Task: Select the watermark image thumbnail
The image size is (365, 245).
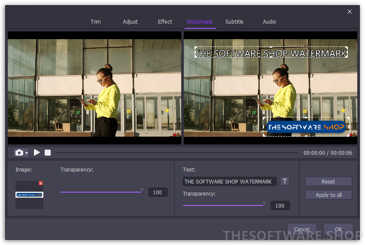Action: [x=29, y=195]
